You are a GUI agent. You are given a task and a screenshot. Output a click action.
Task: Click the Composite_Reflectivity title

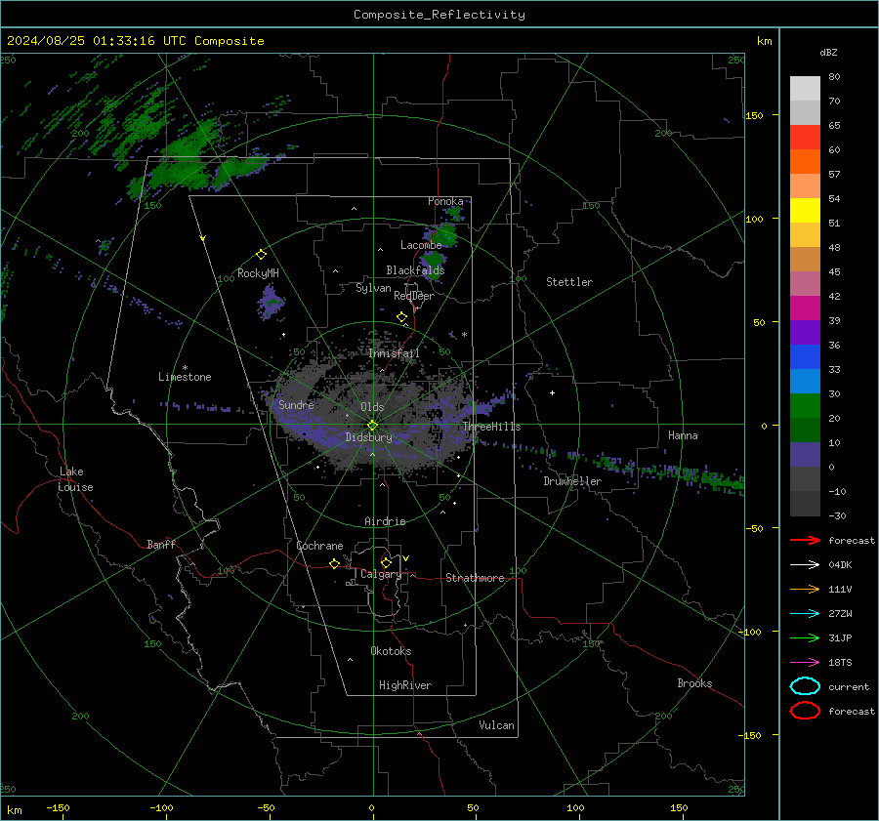coord(439,15)
